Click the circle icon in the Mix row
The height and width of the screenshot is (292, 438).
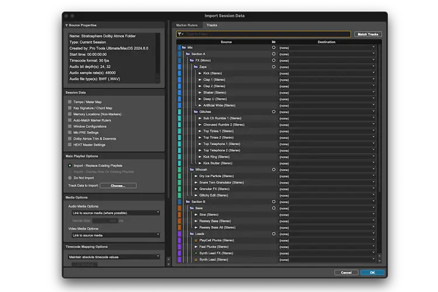[273, 47]
